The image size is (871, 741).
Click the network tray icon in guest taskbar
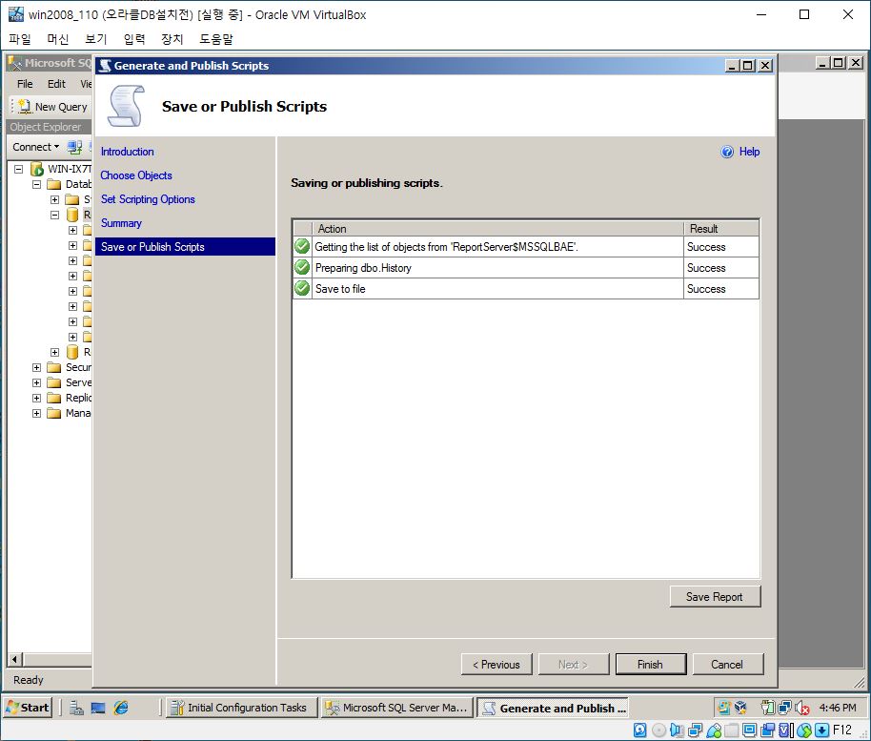click(x=785, y=708)
